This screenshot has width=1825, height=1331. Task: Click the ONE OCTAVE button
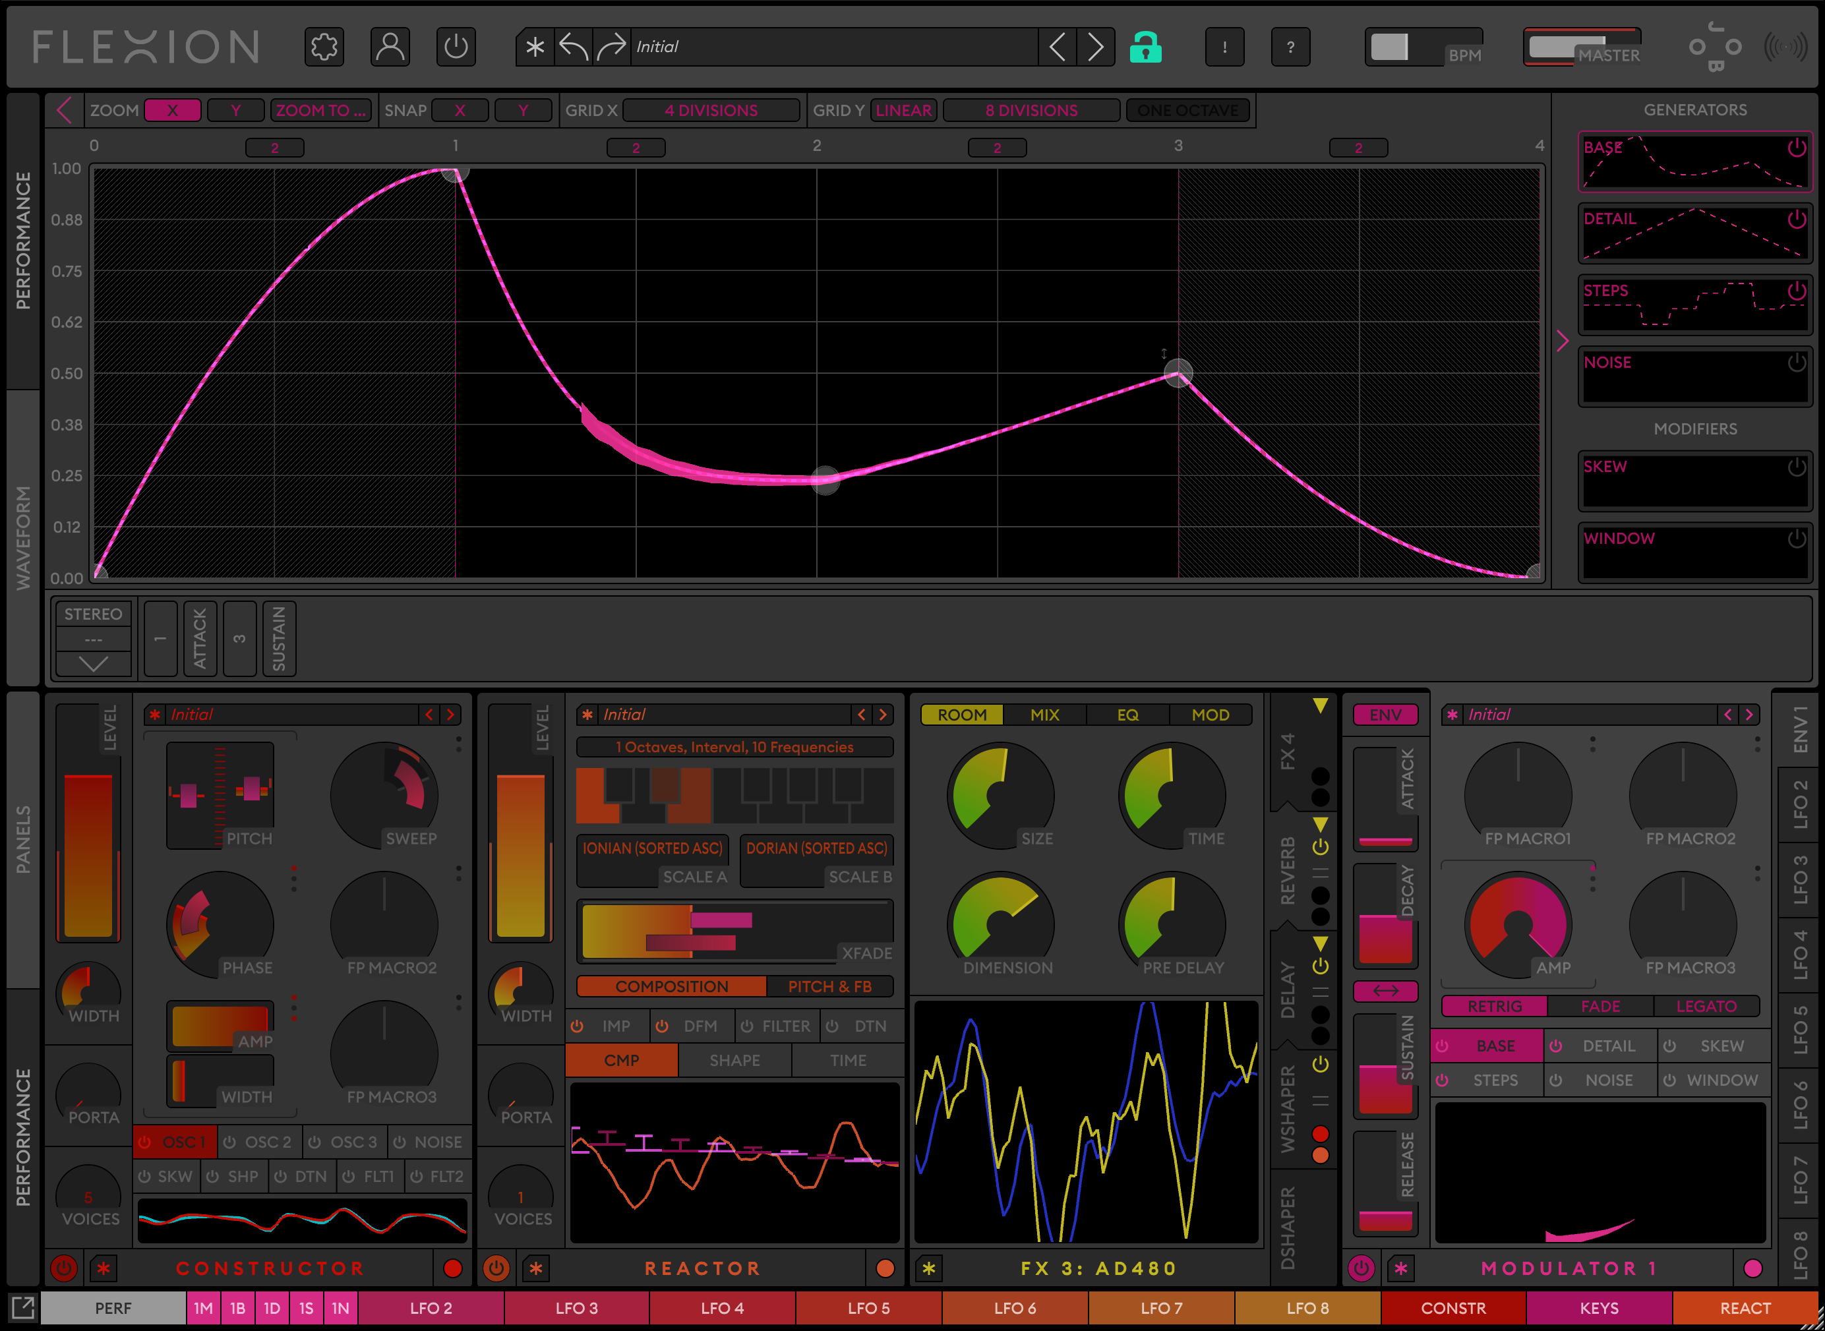(1187, 110)
